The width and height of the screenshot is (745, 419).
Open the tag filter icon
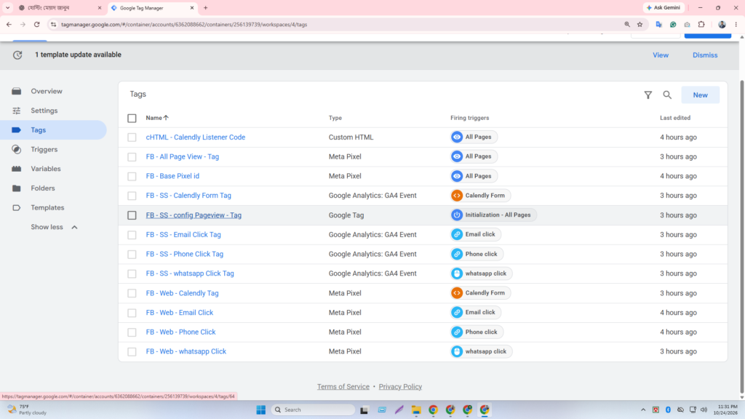[x=648, y=95]
